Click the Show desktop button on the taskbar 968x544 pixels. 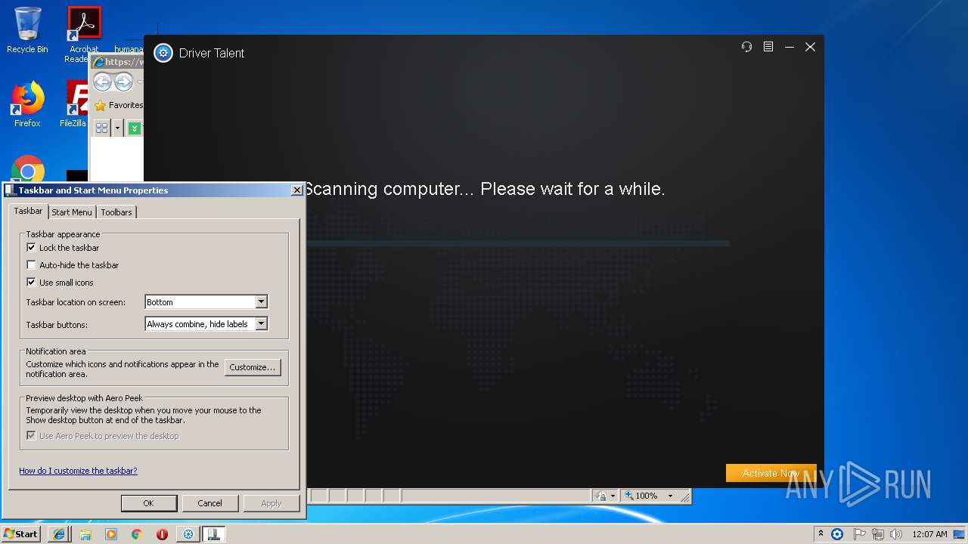[960, 534]
